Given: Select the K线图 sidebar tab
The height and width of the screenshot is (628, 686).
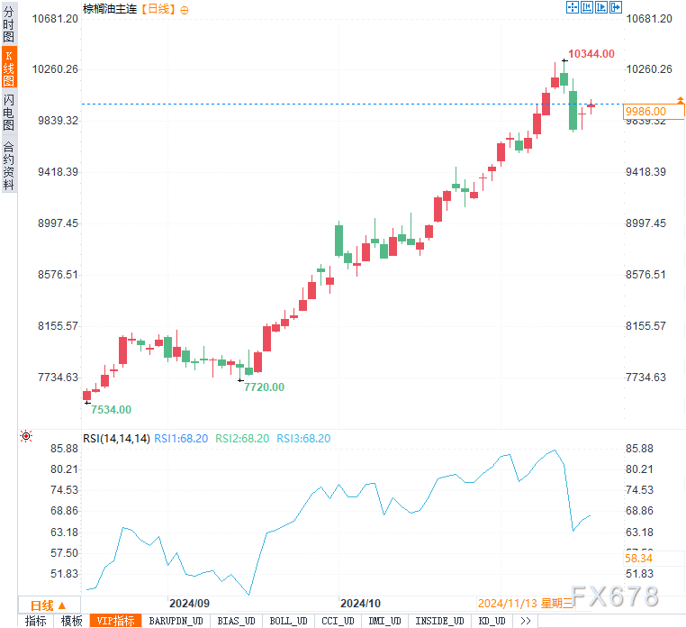Looking at the screenshot, I should coord(8,68).
